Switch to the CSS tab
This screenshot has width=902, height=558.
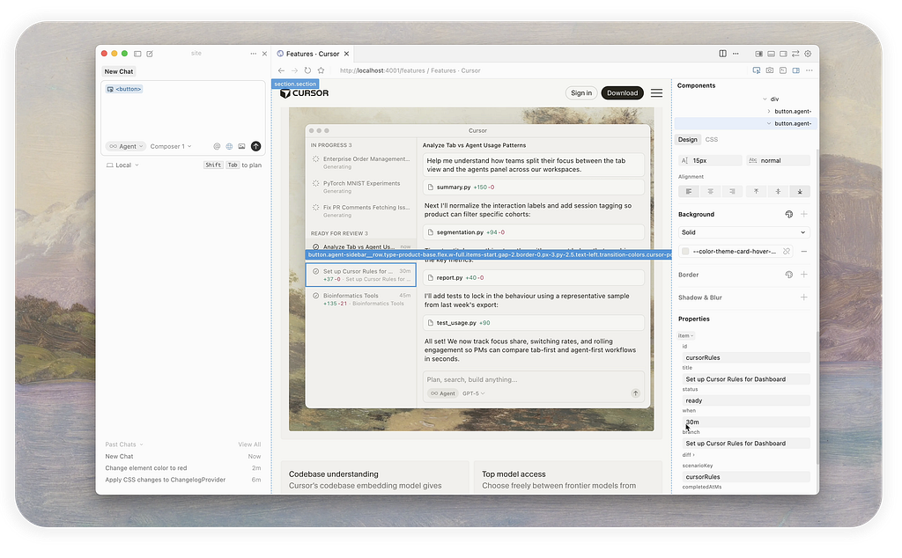point(712,140)
